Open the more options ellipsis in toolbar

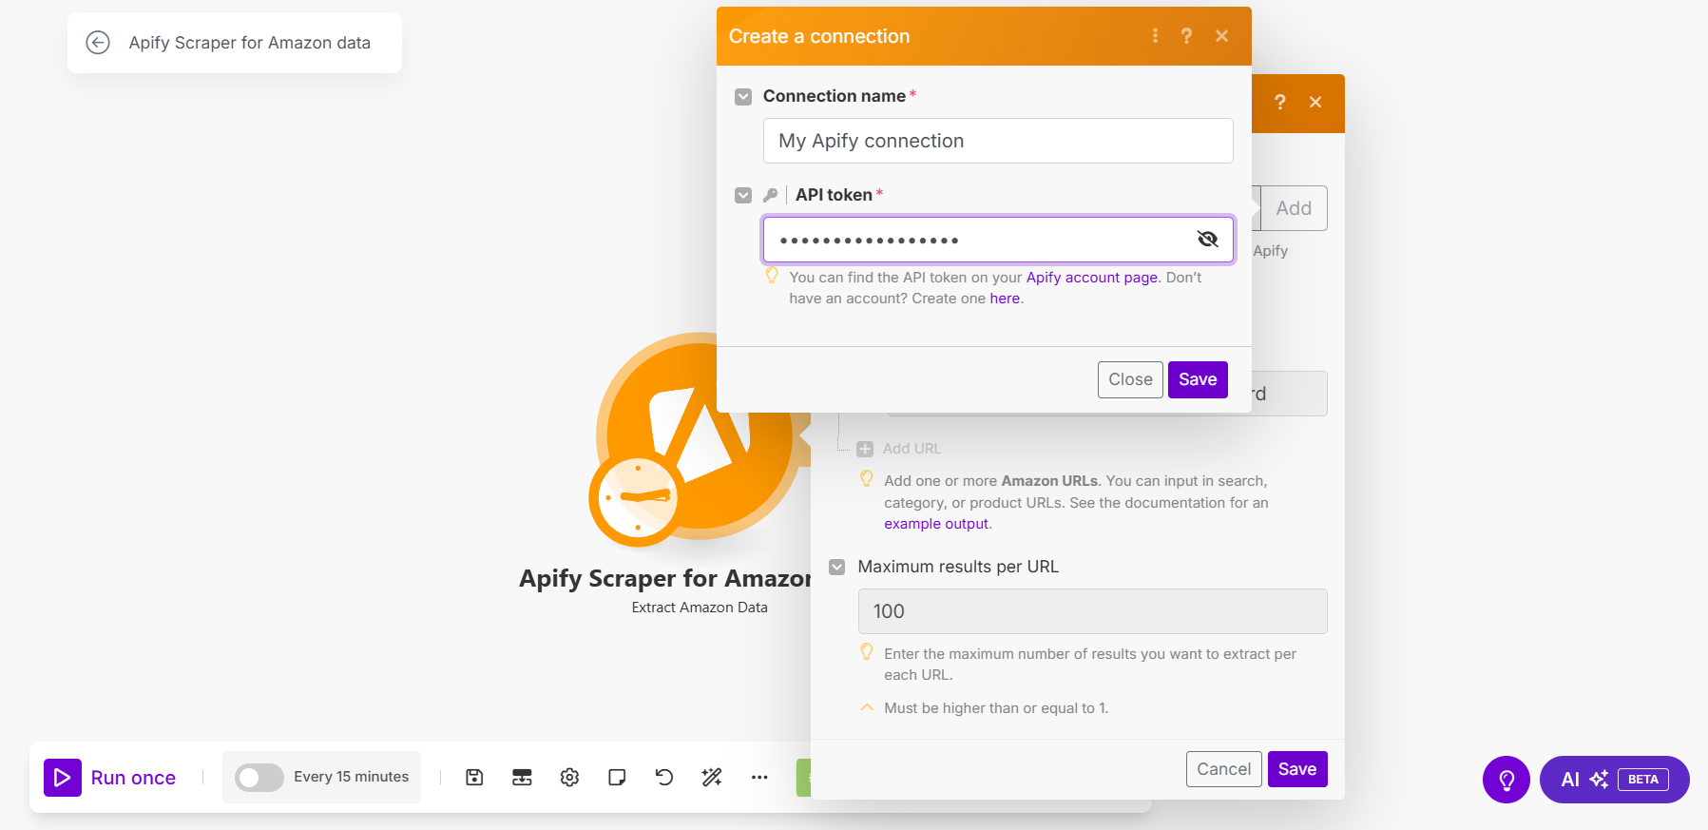[759, 778]
